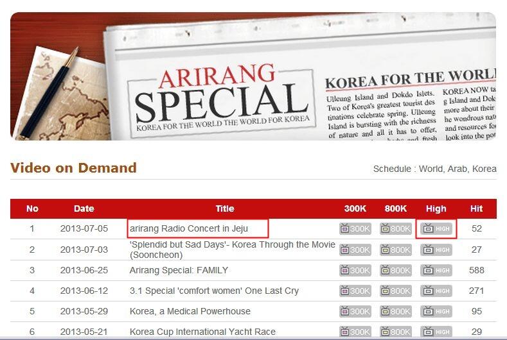Play 300K stream for arirang Radio Concert in Jeju
507x340 pixels.
(355, 228)
